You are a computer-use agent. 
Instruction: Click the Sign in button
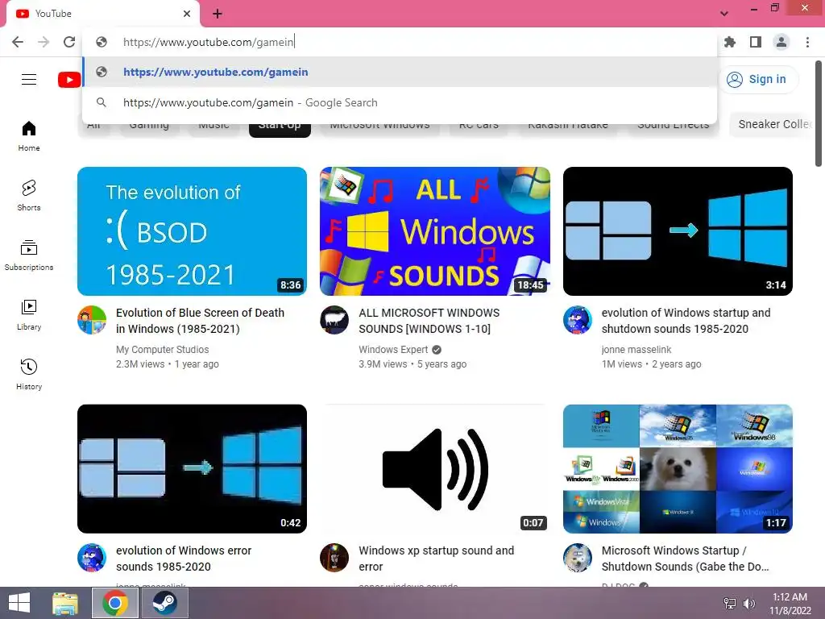tap(757, 80)
